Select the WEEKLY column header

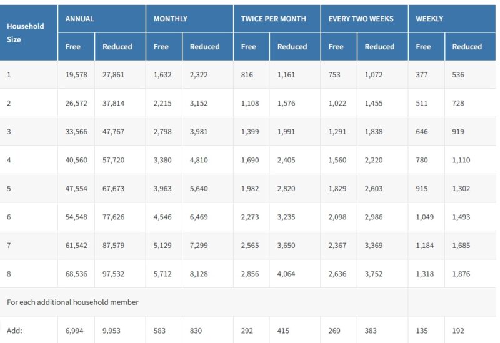click(x=429, y=19)
